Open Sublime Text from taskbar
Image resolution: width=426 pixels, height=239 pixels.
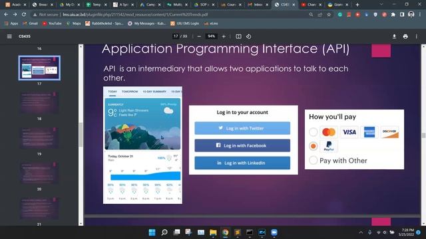pos(238,232)
